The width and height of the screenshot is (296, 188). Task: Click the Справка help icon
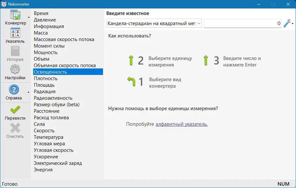coord(14,90)
